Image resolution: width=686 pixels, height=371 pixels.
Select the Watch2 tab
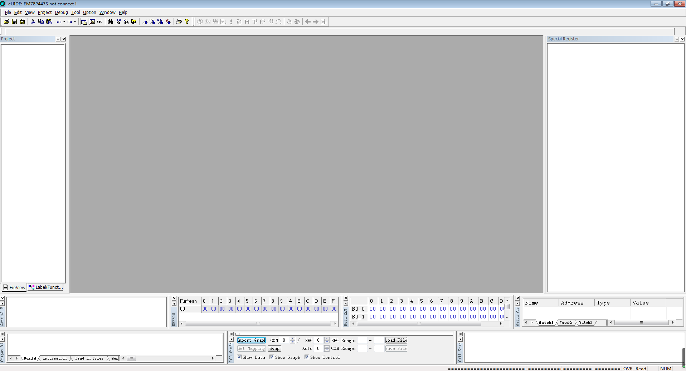click(566, 323)
